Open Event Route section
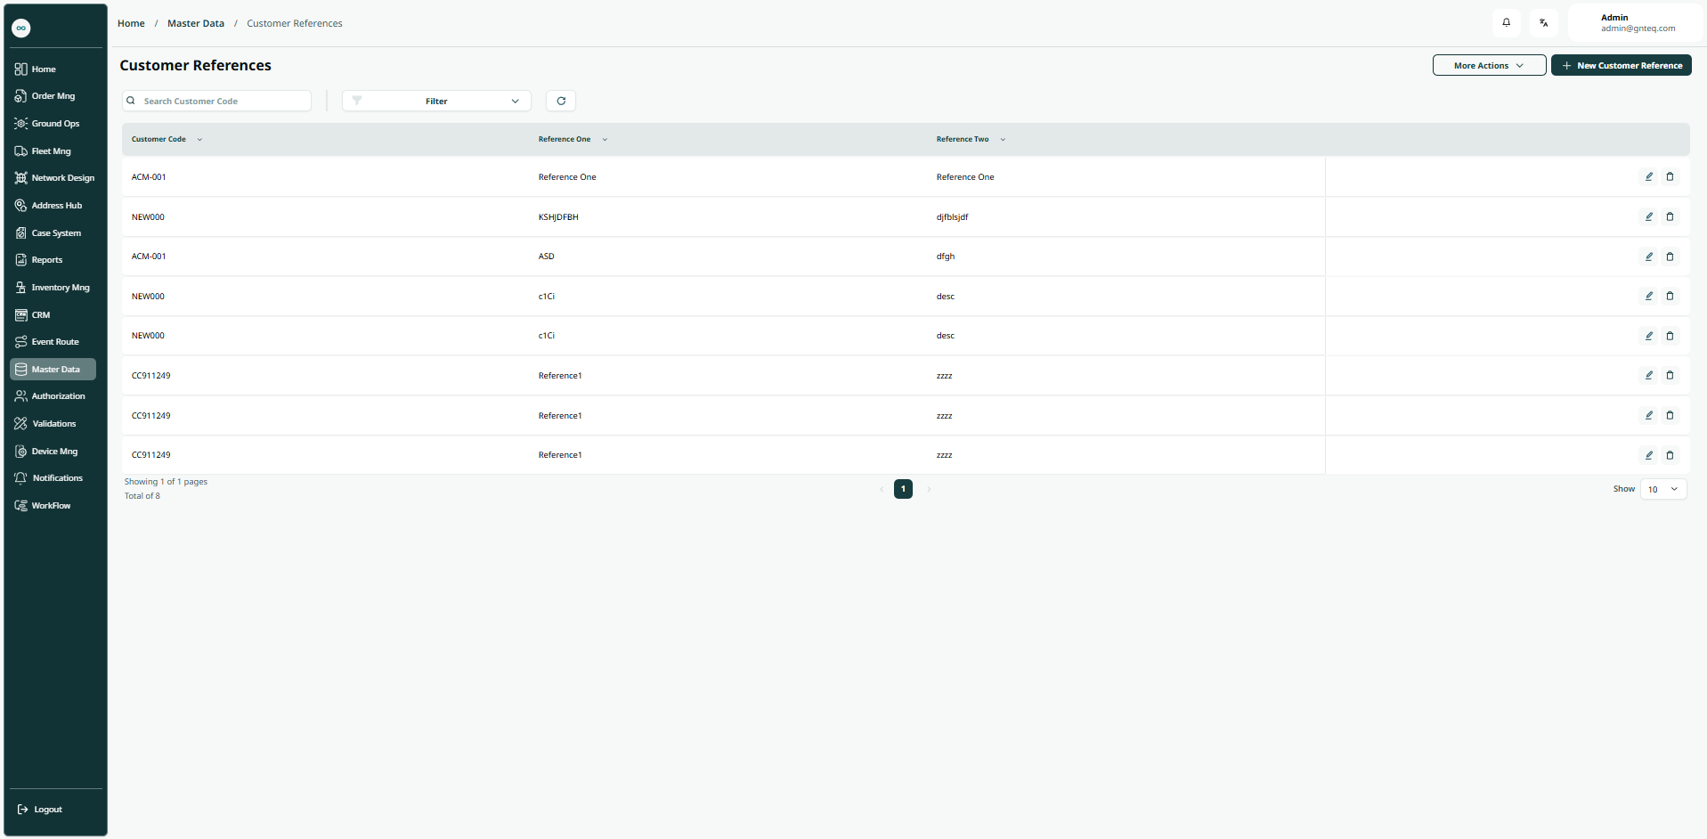Image resolution: width=1707 pixels, height=839 pixels. coord(53,342)
